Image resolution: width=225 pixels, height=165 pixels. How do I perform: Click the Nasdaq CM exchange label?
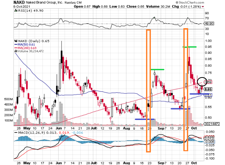(73, 3)
